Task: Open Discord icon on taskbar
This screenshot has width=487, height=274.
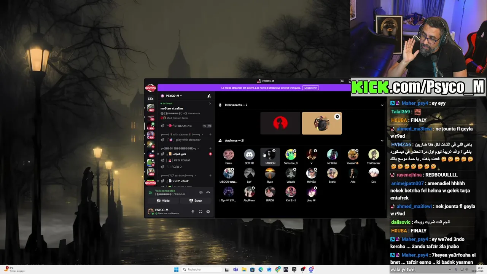Action: pyautogui.click(x=311, y=269)
